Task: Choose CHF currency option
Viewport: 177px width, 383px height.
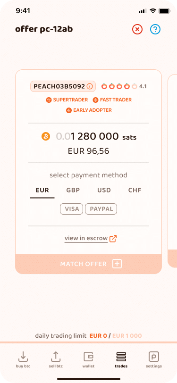Action: [135, 191]
